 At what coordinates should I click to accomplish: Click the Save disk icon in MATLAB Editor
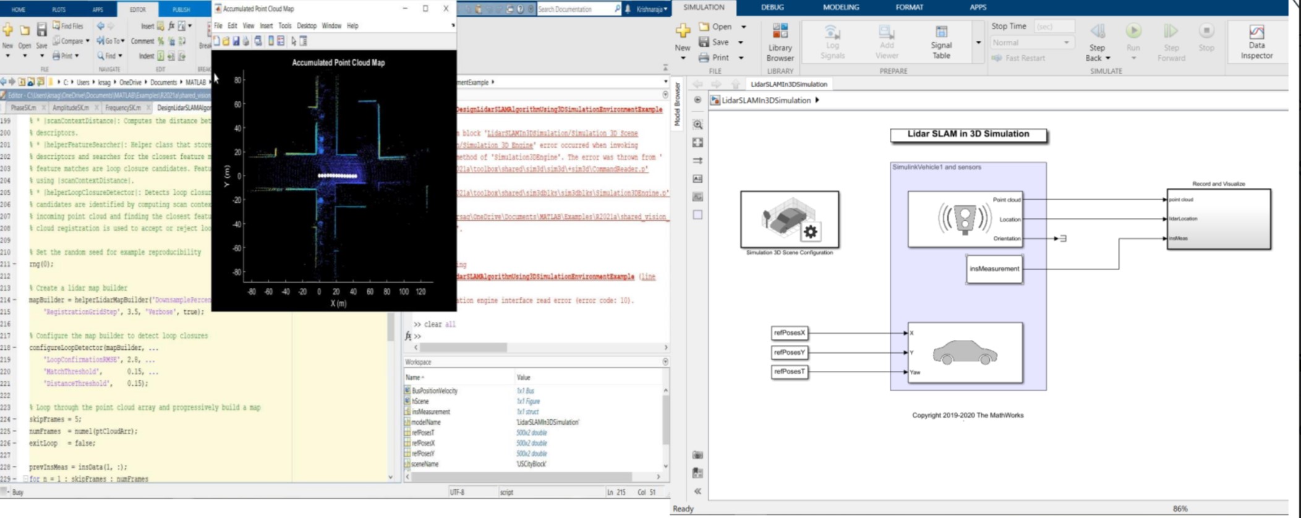41,30
